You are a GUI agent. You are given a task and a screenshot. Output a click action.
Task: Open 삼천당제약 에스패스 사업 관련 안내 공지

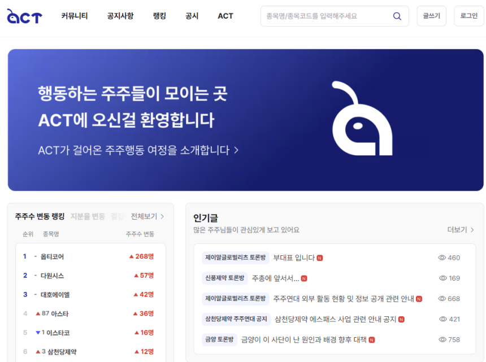[x=335, y=319]
